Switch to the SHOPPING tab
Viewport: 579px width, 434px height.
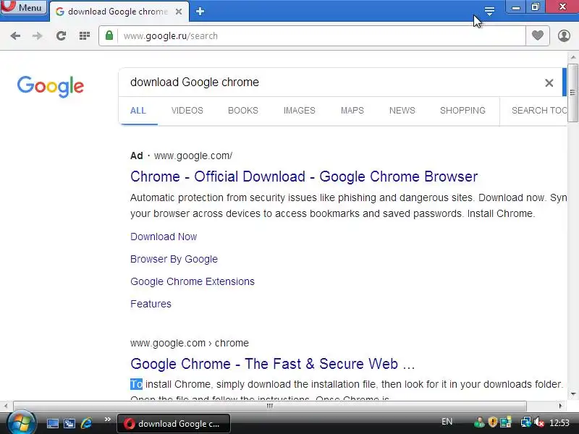pos(462,111)
